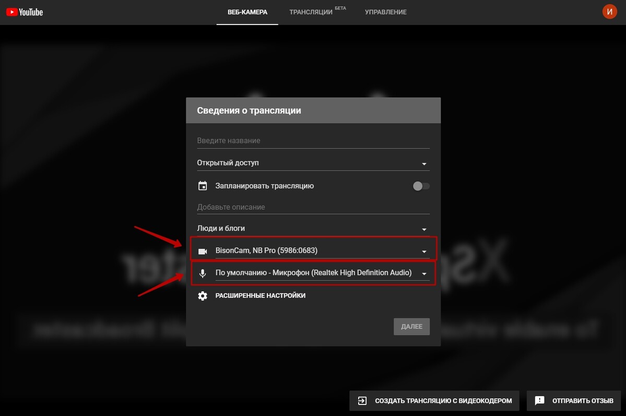Click the microphone icon
The height and width of the screenshot is (416, 626).
203,273
